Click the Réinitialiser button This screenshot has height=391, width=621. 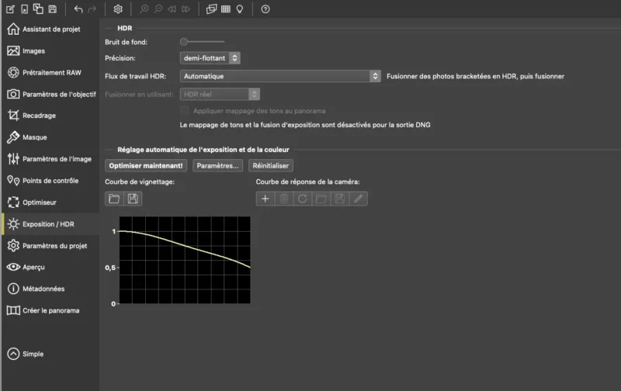[x=270, y=165]
